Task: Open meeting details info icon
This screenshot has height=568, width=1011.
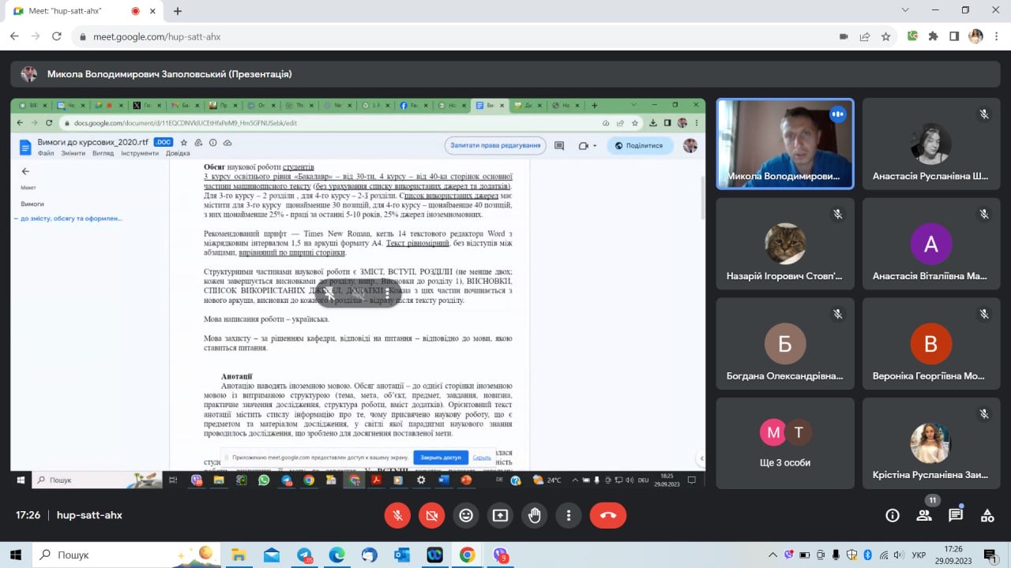Action: point(893,515)
